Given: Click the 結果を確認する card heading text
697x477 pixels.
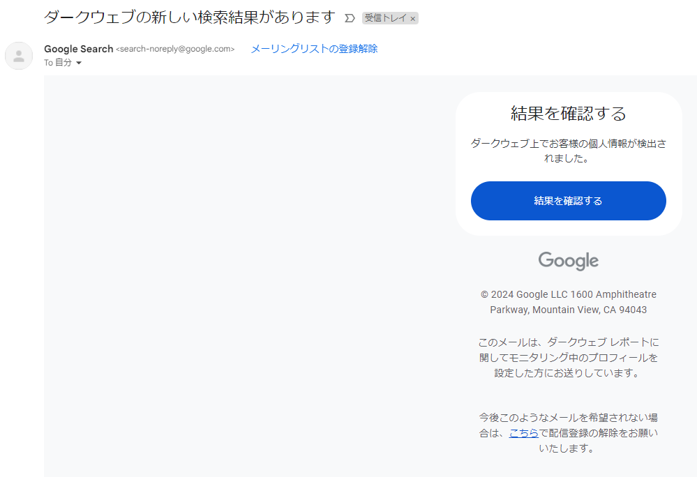Looking at the screenshot, I should pyautogui.click(x=568, y=113).
